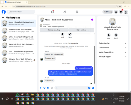This screenshot has width=131, height=105.
Task: Click the Search Facebook field
Action: (x=21, y=12)
